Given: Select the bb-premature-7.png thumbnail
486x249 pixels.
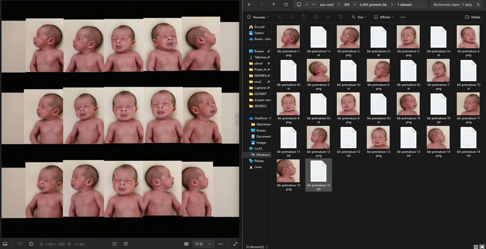Looking at the screenshot, I should click(x=438, y=71).
